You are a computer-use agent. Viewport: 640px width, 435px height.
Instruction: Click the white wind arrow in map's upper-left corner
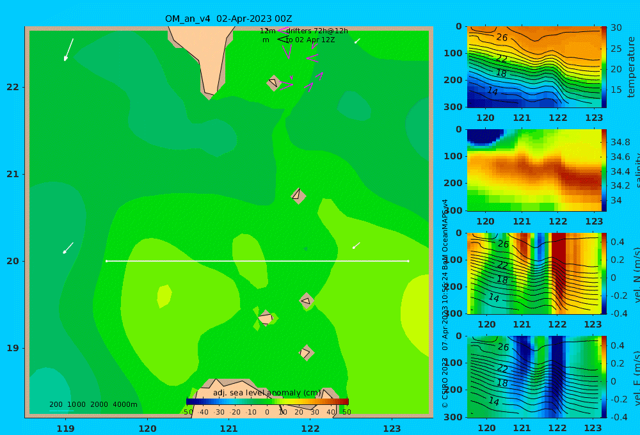pos(68,50)
